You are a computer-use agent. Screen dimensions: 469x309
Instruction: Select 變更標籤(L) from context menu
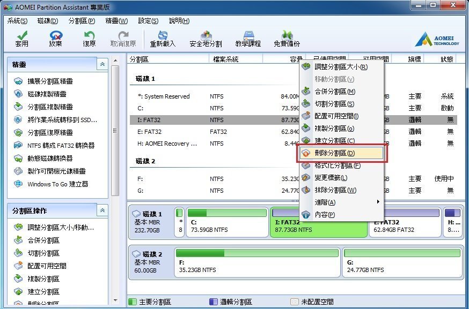[341, 178]
